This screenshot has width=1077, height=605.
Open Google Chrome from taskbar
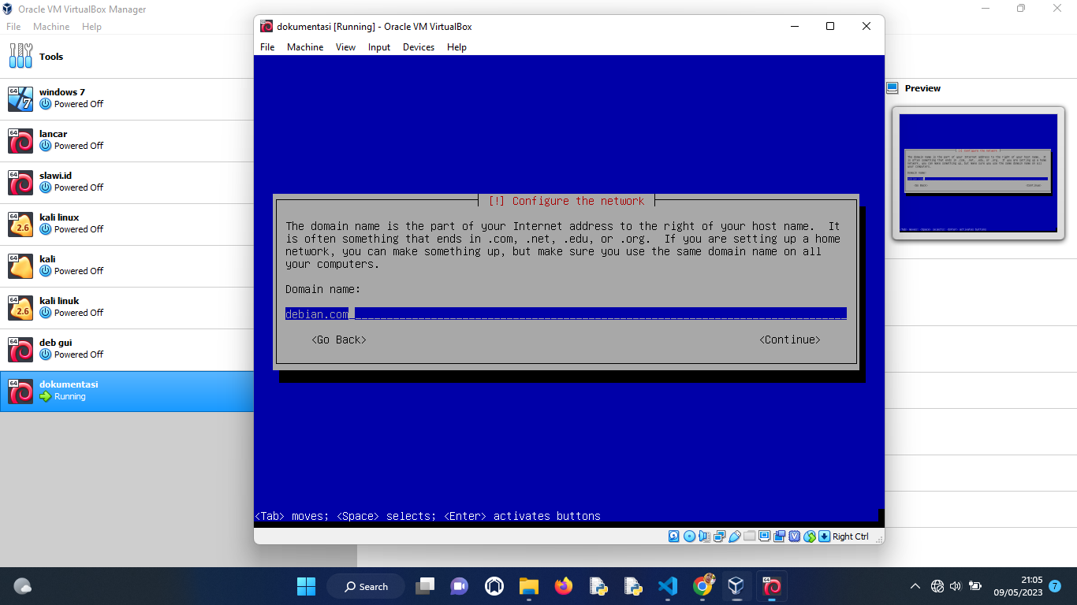tap(702, 585)
